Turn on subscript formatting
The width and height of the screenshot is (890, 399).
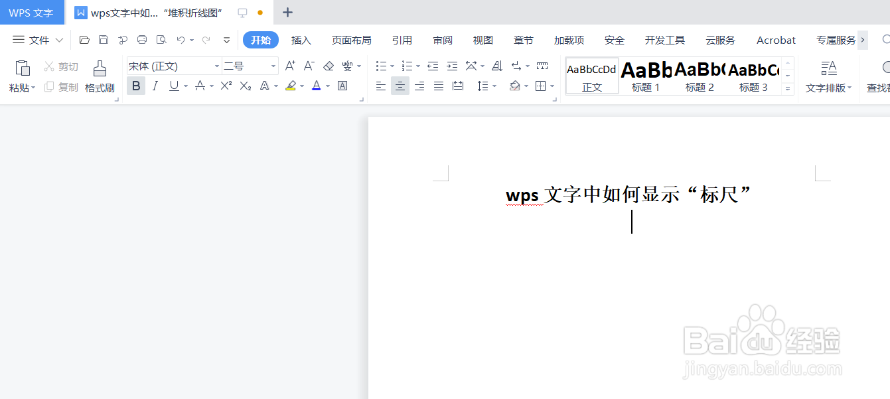tap(243, 86)
